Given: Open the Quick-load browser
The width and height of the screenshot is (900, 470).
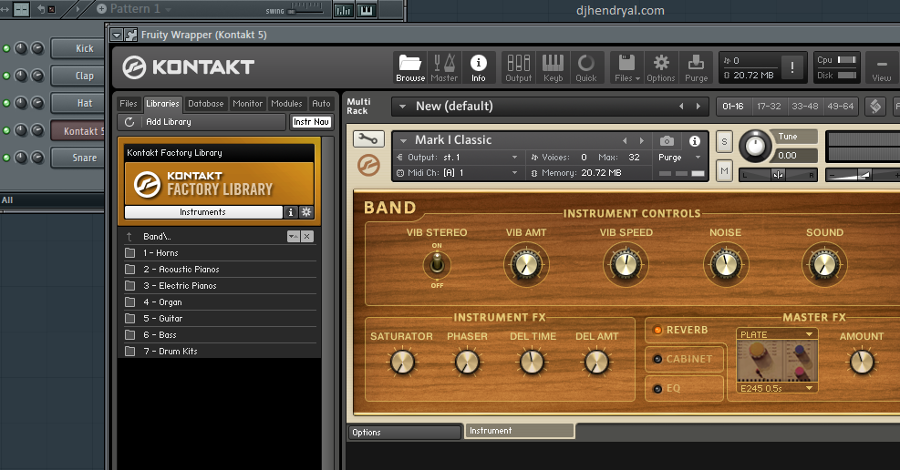Looking at the screenshot, I should pyautogui.click(x=586, y=67).
